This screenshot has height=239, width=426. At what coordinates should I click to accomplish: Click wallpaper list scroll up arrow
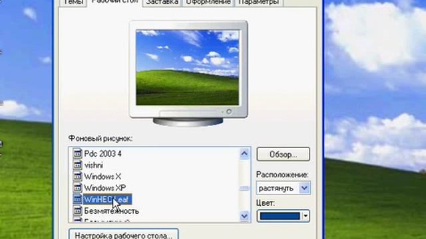[x=244, y=153]
